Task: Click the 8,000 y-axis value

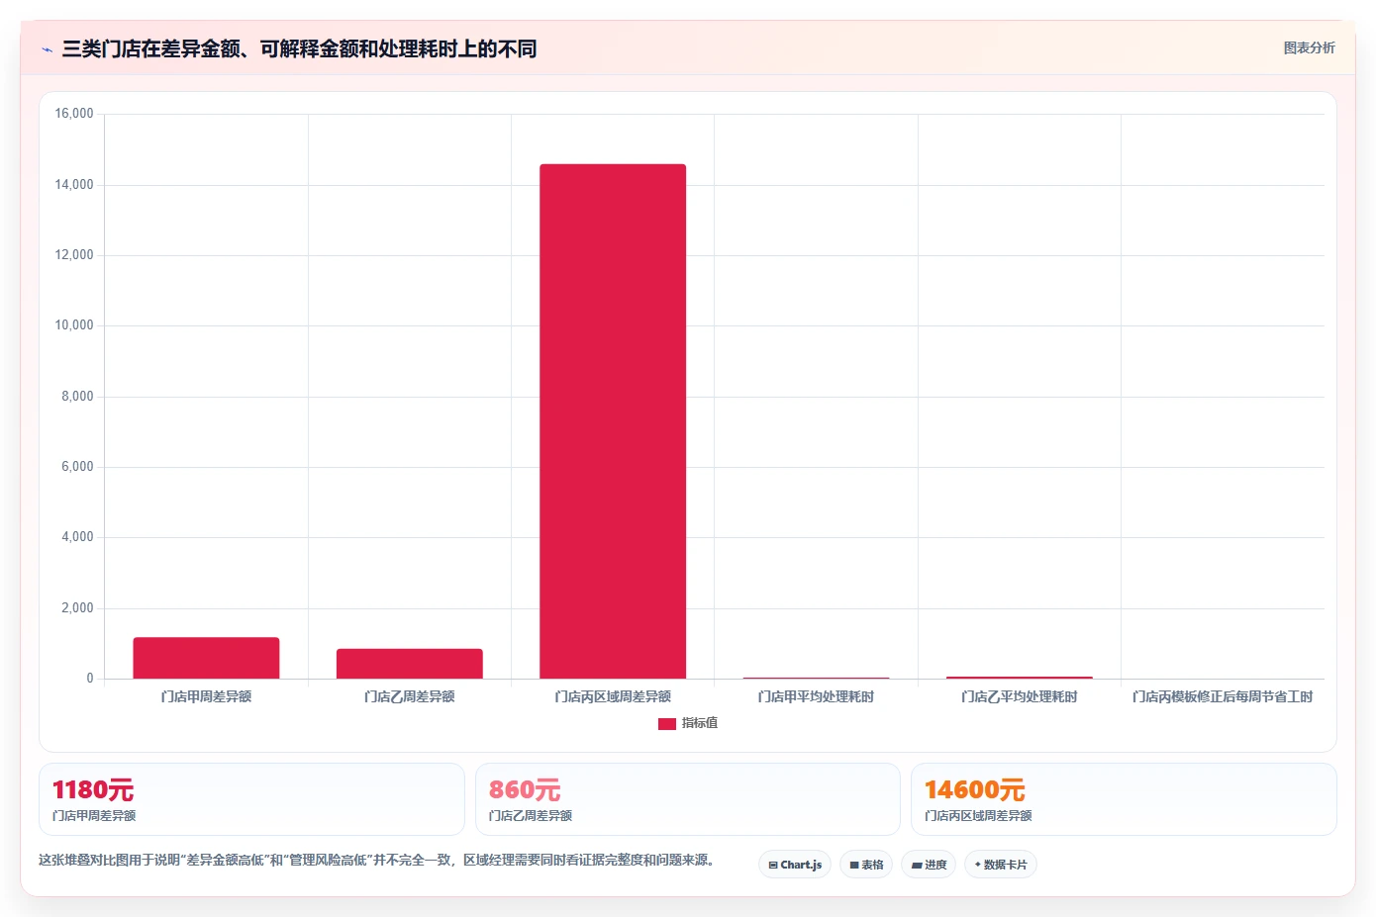Action: (x=77, y=397)
